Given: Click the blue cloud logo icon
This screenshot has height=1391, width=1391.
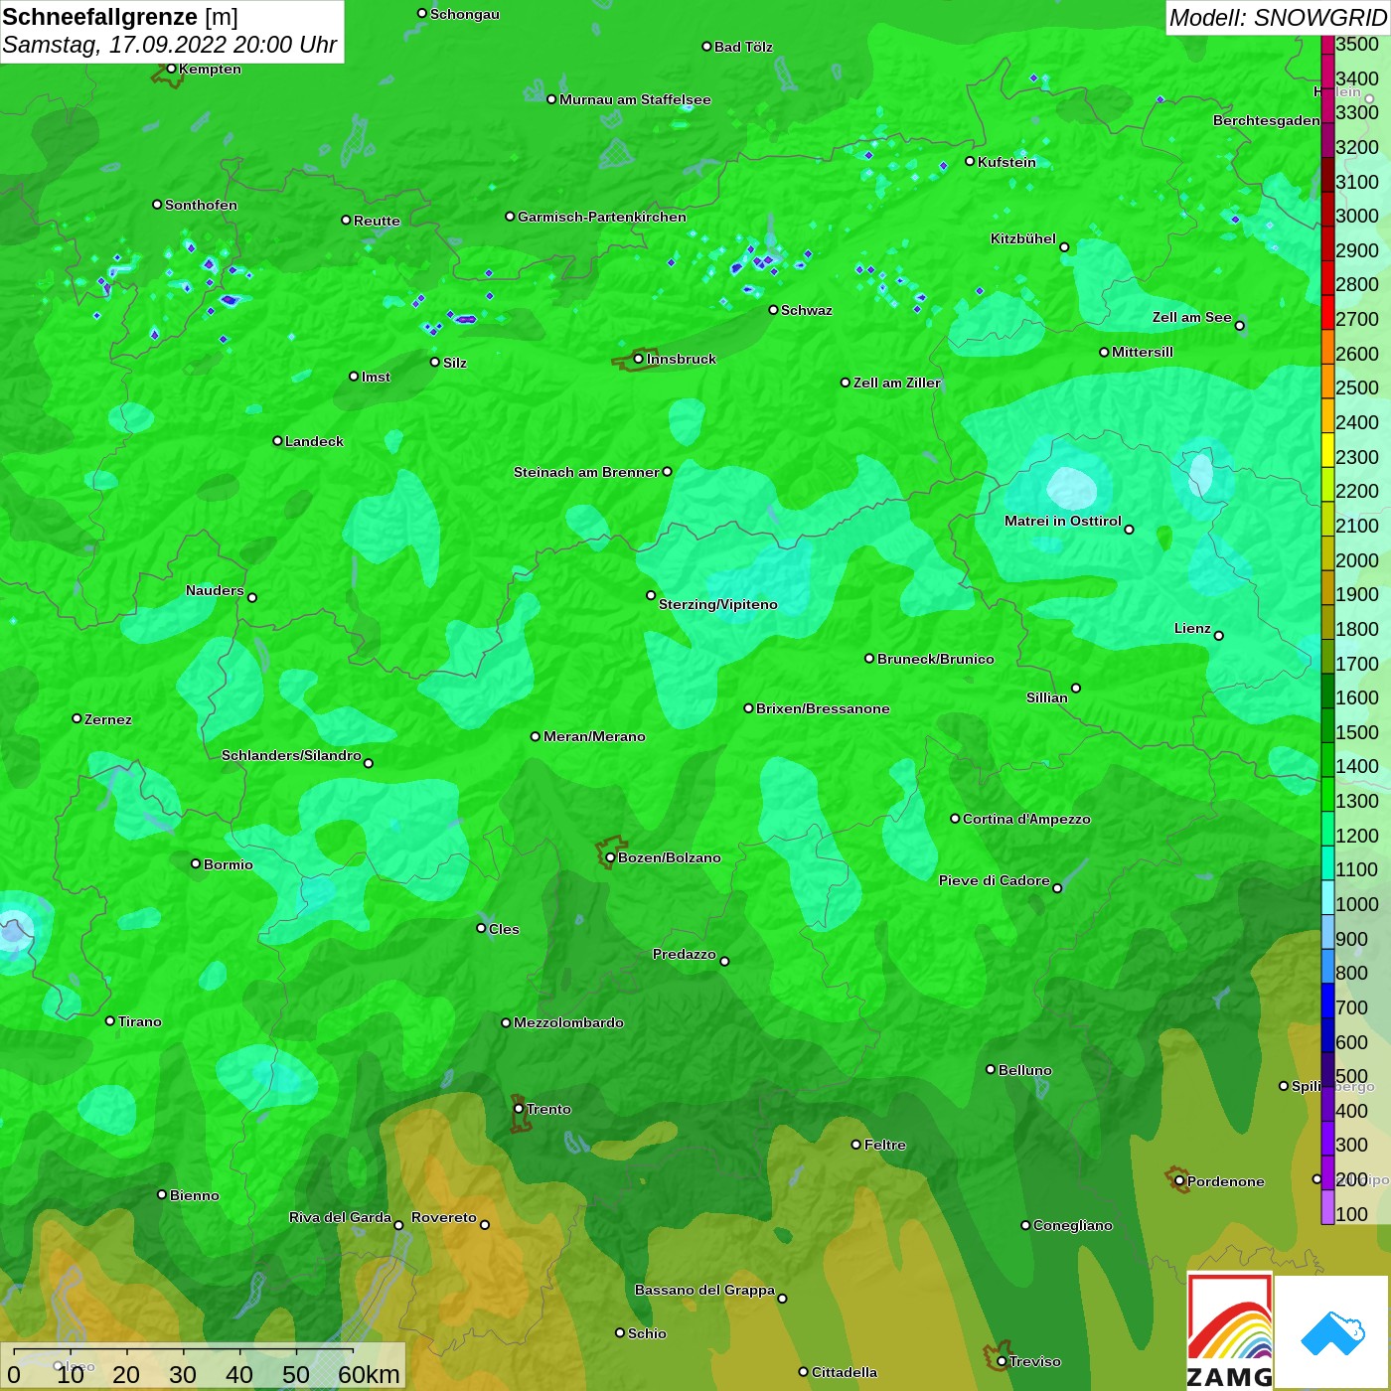Looking at the screenshot, I should 1331,1333.
